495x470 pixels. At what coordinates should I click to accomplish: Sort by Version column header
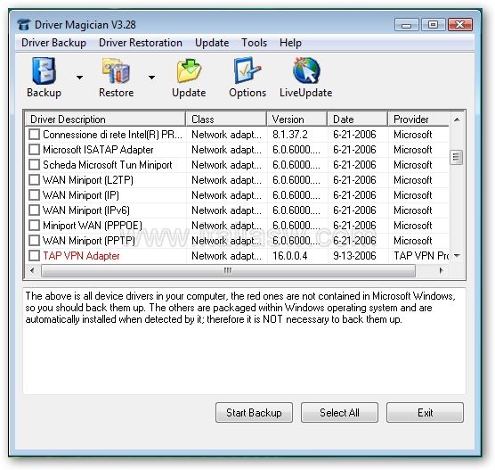pos(297,120)
